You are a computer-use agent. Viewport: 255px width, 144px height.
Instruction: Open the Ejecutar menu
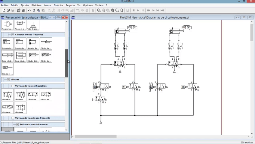tap(25, 5)
